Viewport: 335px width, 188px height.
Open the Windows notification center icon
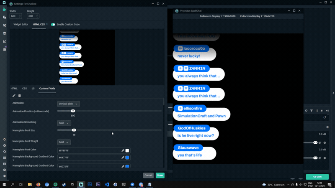coord(330,184)
